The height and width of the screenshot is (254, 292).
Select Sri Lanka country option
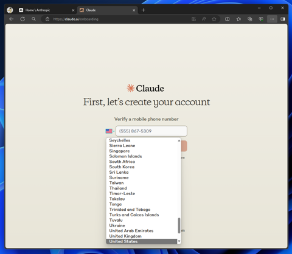click(x=142, y=172)
